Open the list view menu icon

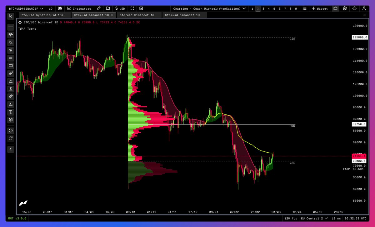point(304,8)
